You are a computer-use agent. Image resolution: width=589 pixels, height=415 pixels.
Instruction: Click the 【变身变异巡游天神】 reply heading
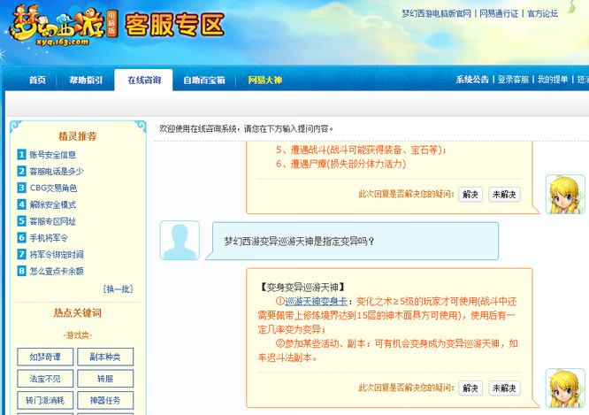tap(302, 288)
